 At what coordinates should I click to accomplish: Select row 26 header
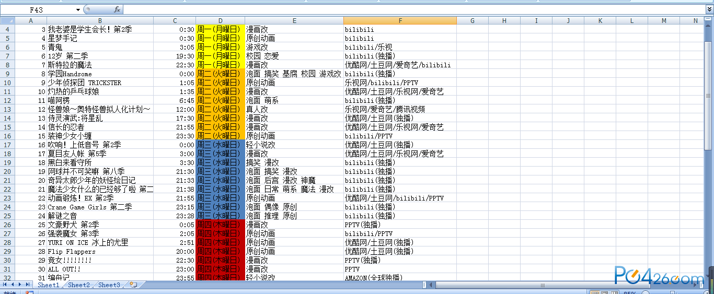pyautogui.click(x=7, y=225)
